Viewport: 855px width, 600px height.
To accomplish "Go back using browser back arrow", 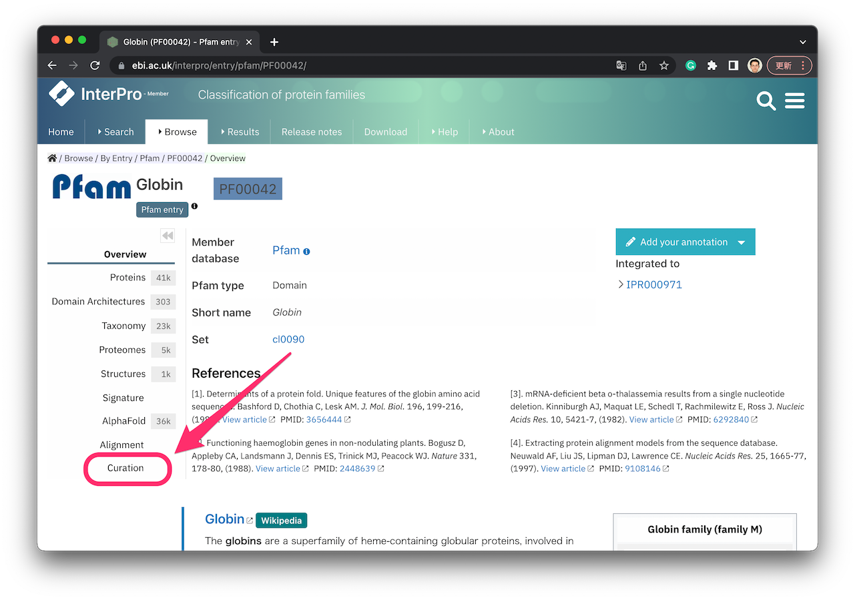I will click(x=52, y=65).
